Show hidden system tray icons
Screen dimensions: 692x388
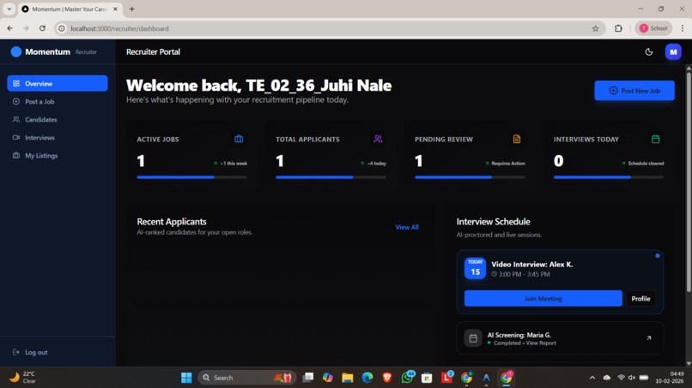point(592,378)
